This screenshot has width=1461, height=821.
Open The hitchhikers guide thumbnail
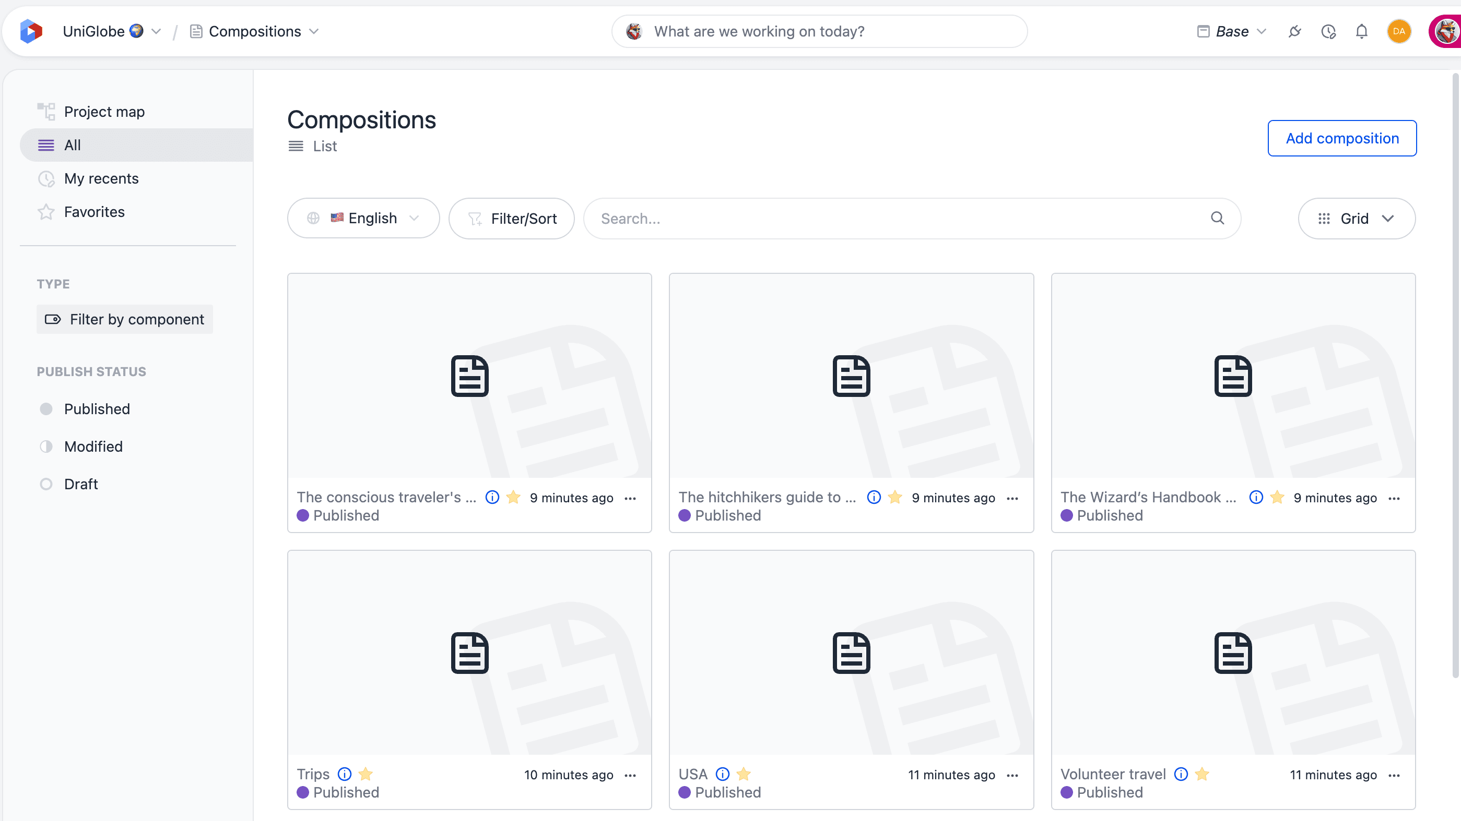coord(851,376)
